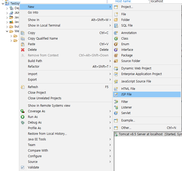Click the Dynamic Web Project icon
Screen dimensions: 182x171
[116, 68]
